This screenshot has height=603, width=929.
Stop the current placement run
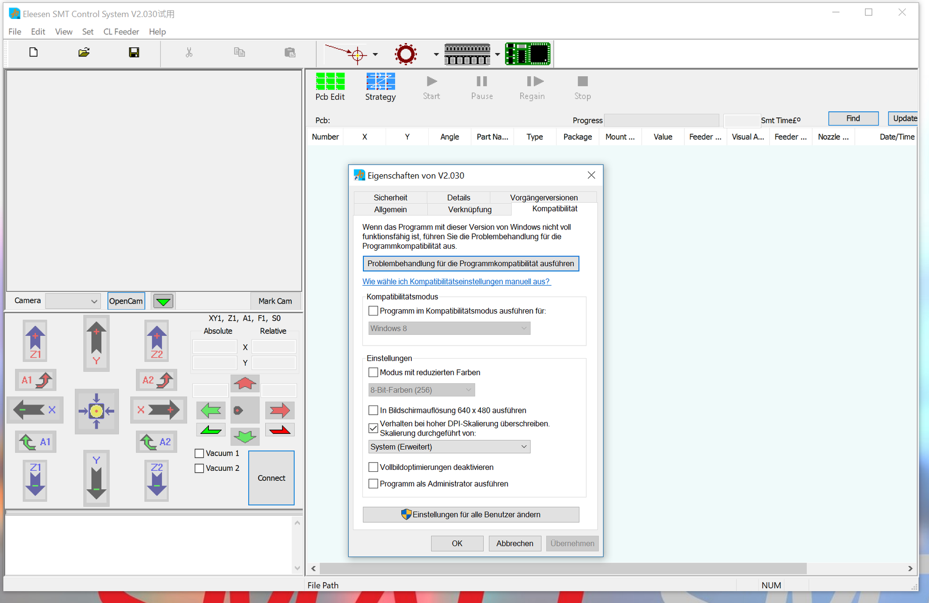point(582,86)
